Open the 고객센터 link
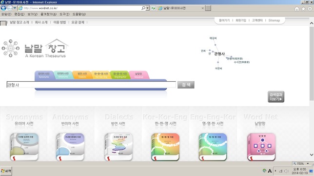This screenshot has height=176, width=314. coord(257,20)
